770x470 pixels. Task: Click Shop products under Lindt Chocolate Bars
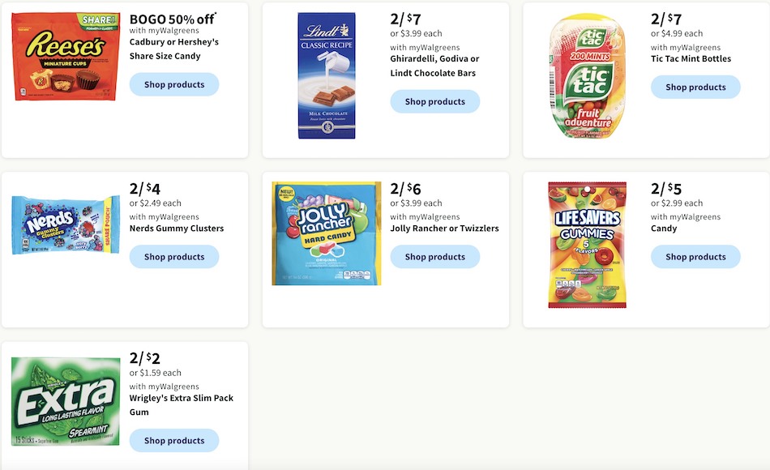(x=435, y=101)
